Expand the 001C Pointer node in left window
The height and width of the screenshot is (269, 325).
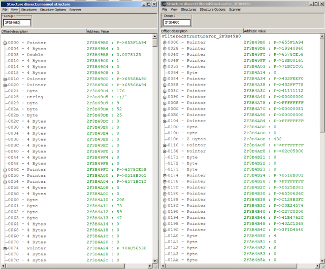5,79
